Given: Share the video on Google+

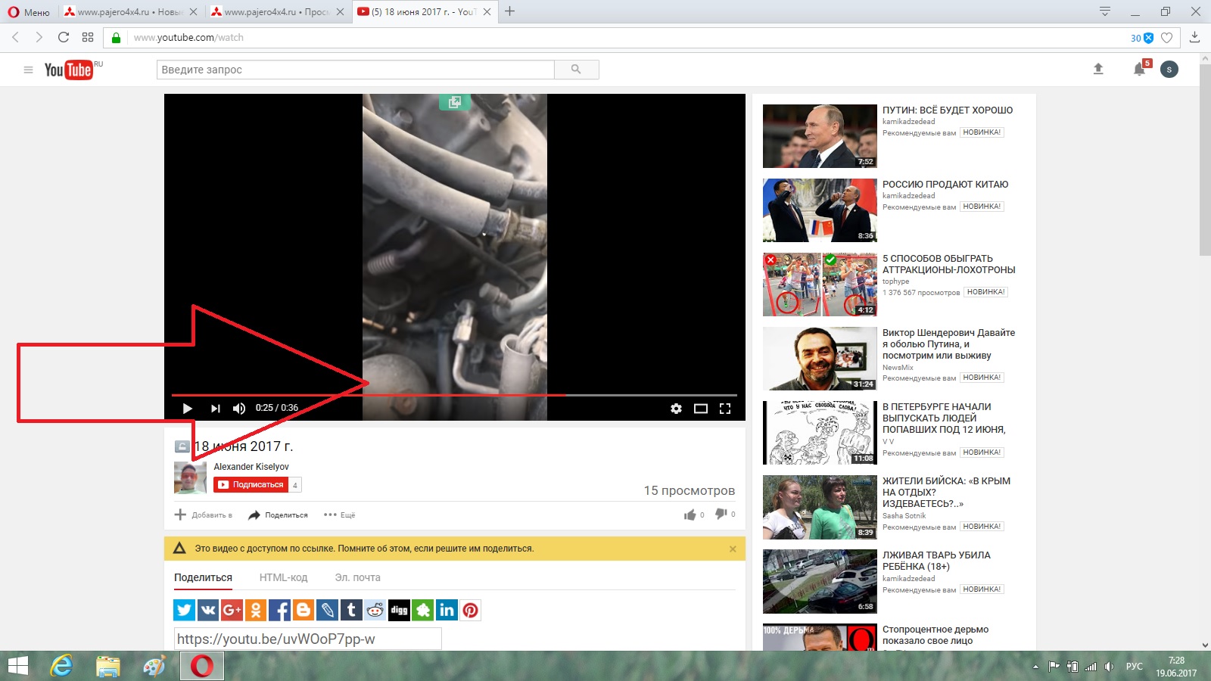Looking at the screenshot, I should (232, 610).
